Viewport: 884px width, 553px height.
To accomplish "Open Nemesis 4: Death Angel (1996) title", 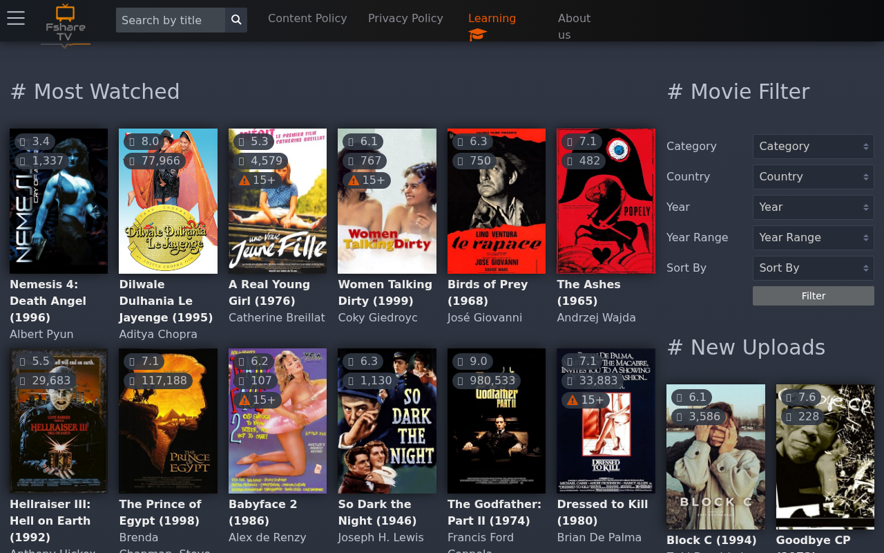I will click(x=48, y=301).
